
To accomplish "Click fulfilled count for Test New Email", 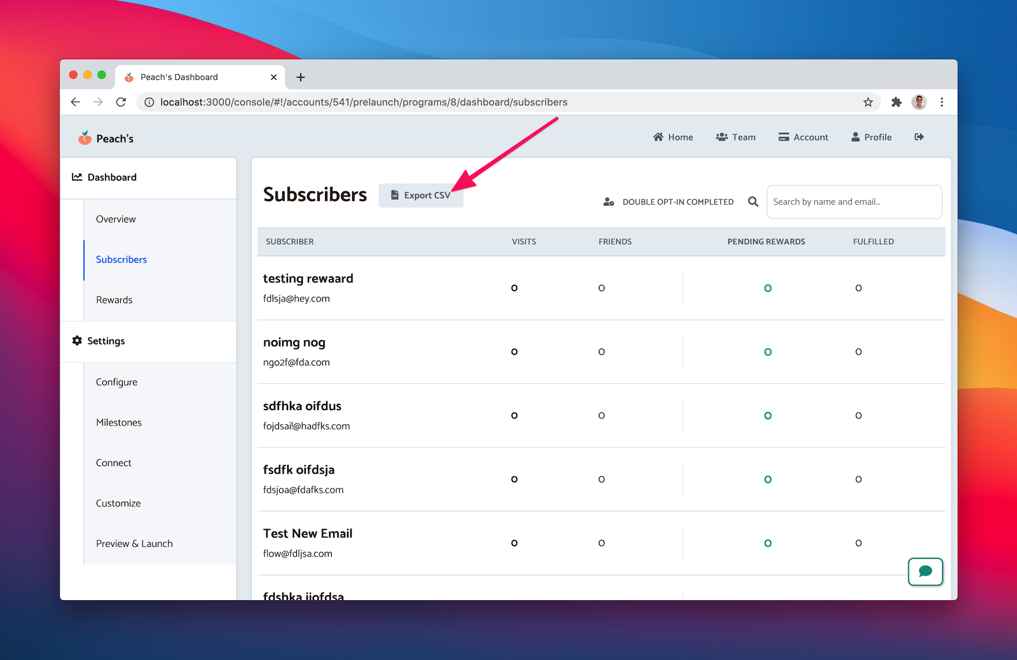I will point(859,543).
